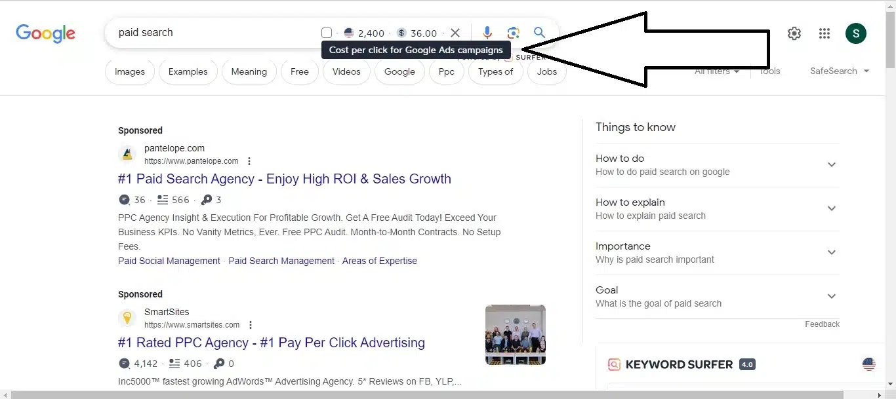Select the Images filter chip
This screenshot has width=896, height=399.
[130, 72]
